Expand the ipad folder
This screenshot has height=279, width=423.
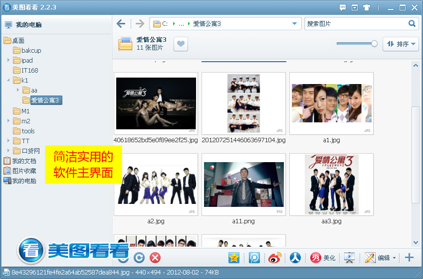click(x=8, y=60)
